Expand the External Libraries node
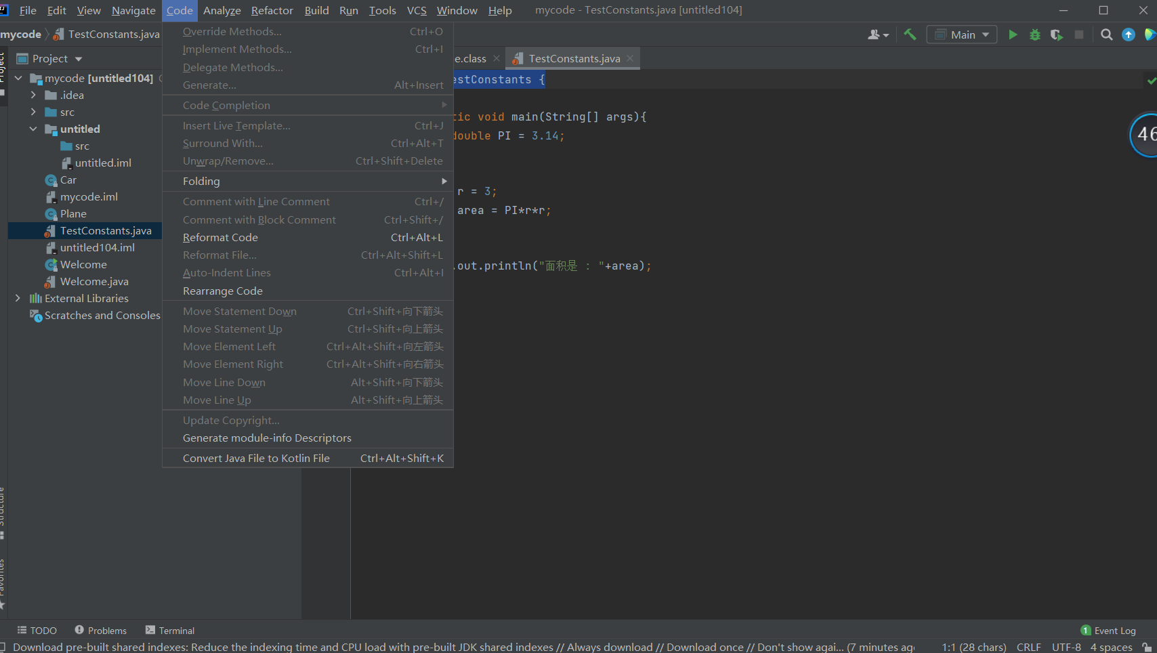1157x653 pixels. click(x=18, y=299)
